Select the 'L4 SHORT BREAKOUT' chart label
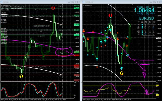 [x=41, y=66]
